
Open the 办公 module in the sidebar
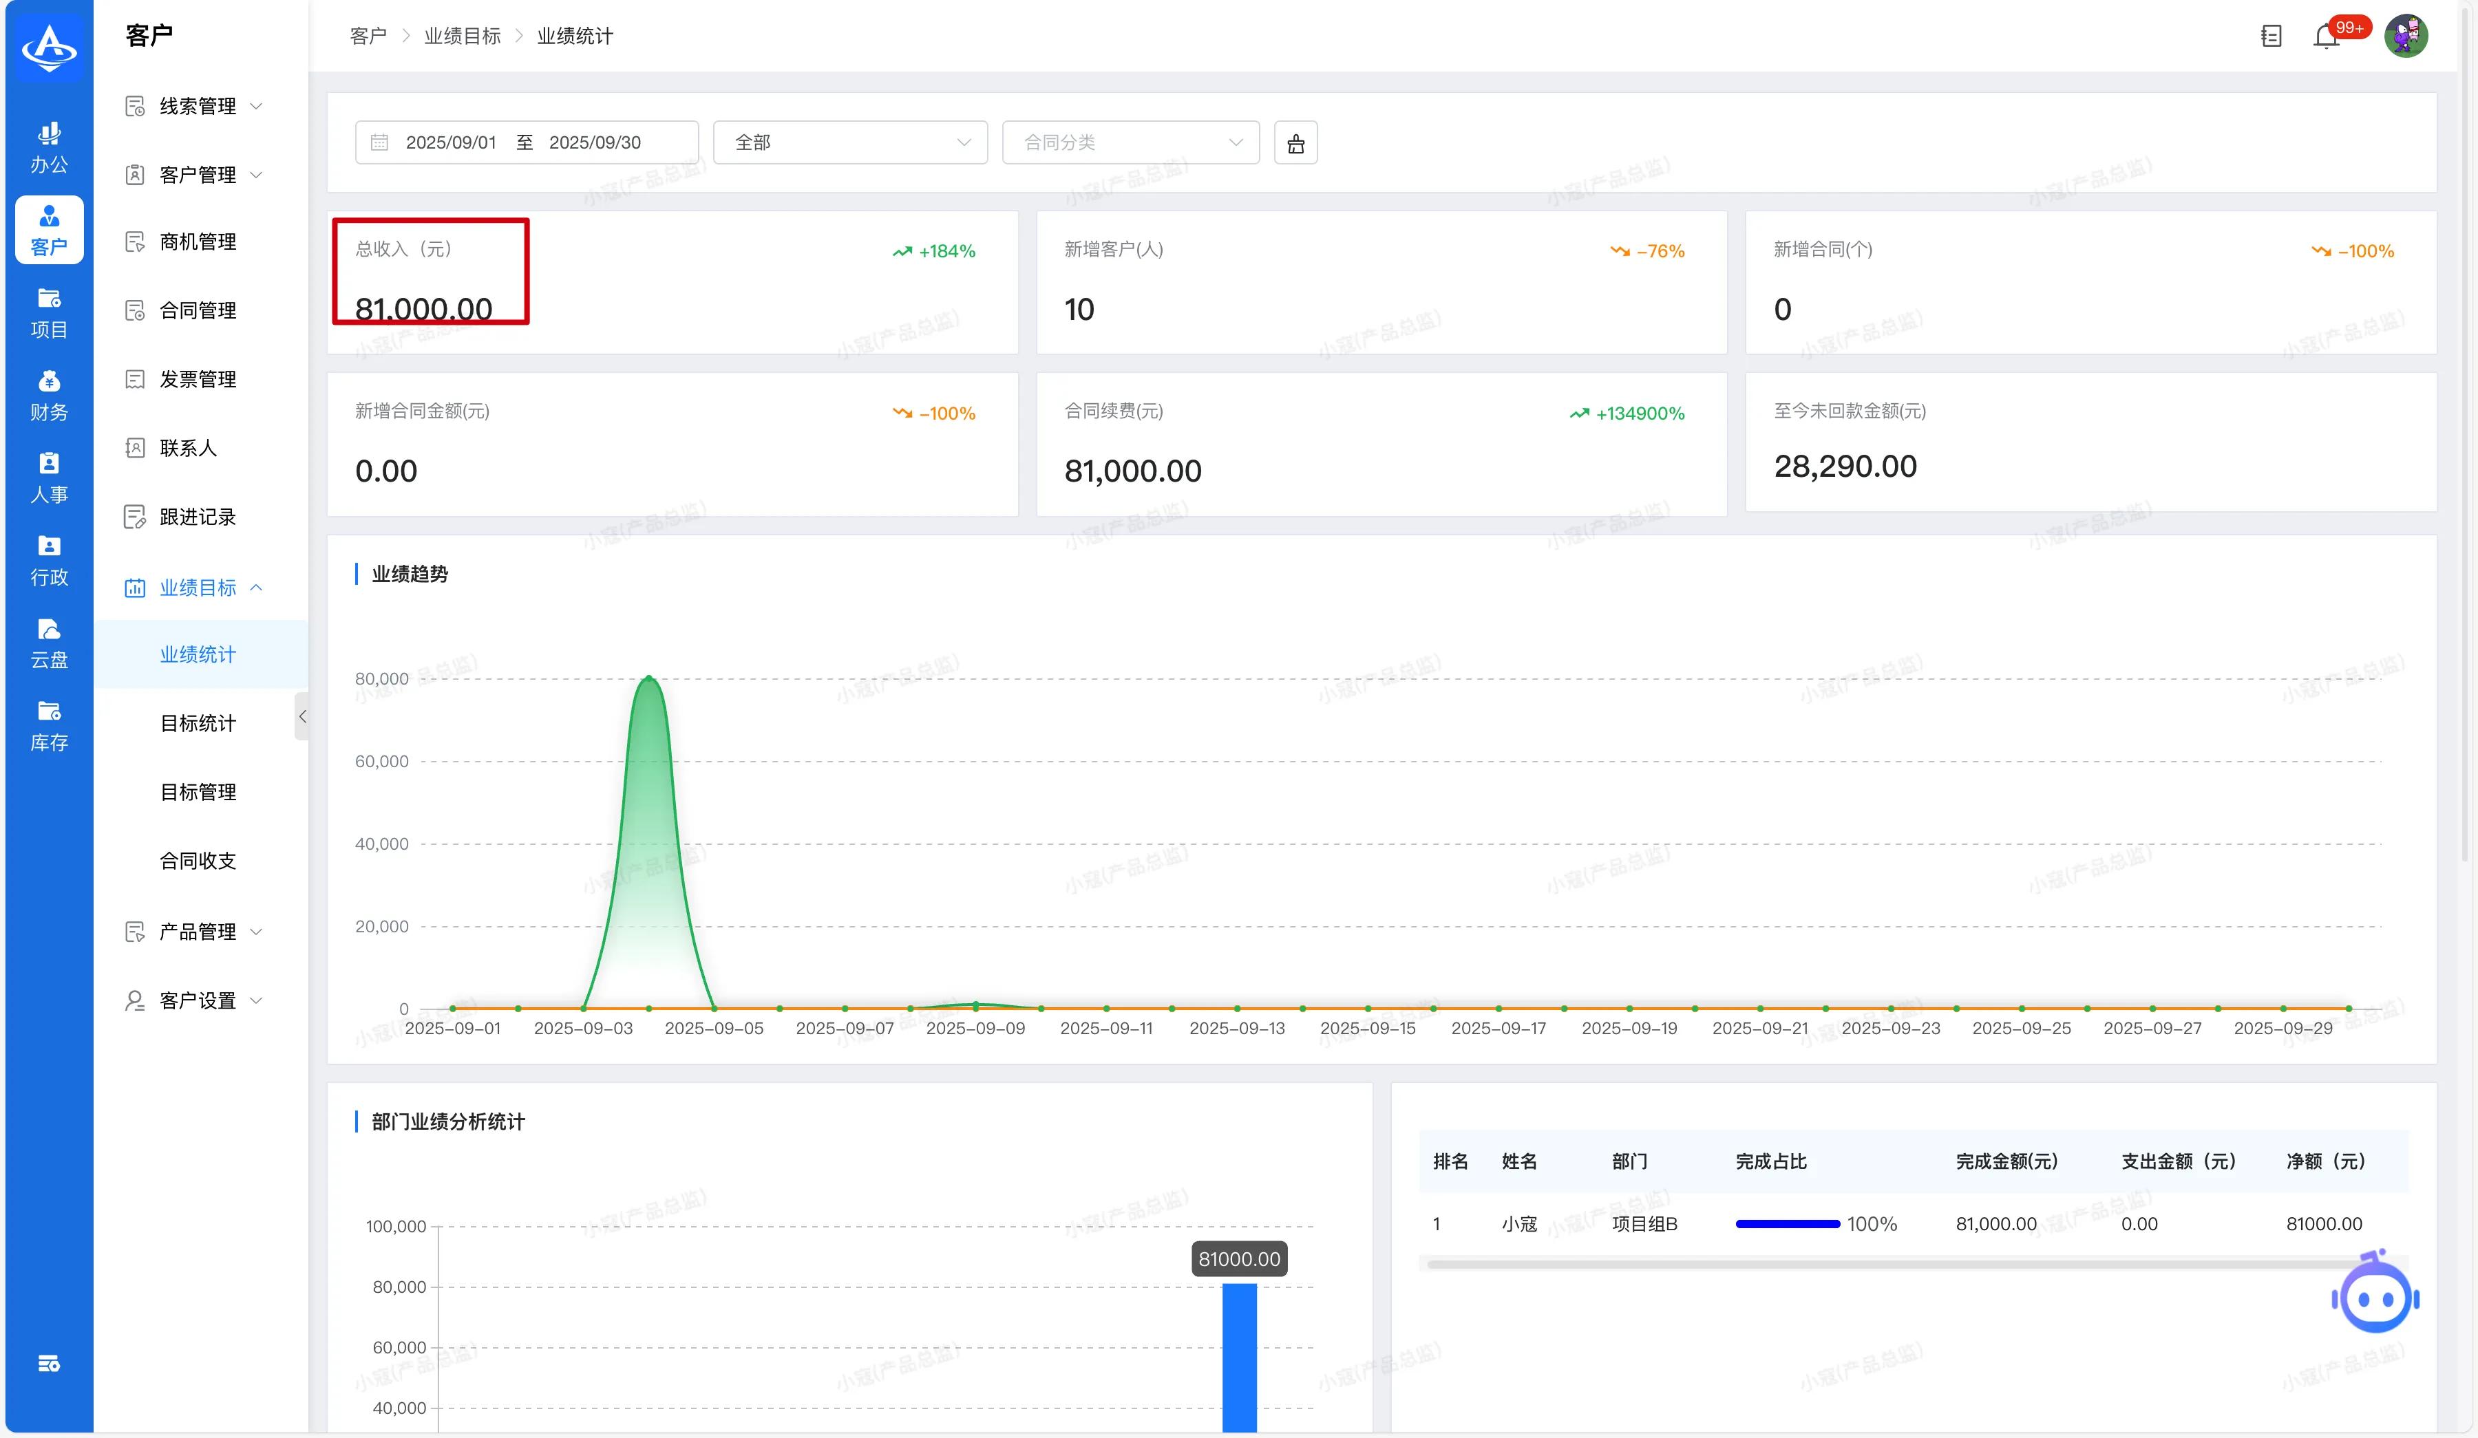(49, 147)
